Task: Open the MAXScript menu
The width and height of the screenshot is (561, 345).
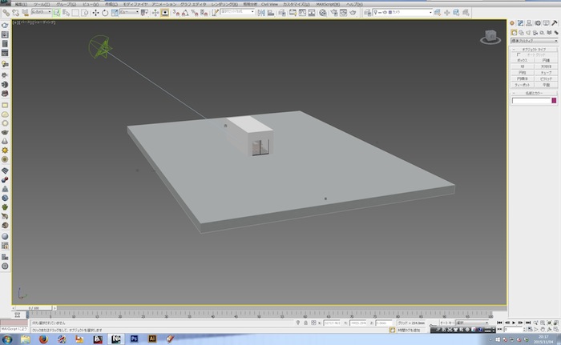Action: coord(328,4)
